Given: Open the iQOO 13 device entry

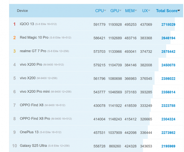Looking at the screenshot, I should (x=27, y=24).
